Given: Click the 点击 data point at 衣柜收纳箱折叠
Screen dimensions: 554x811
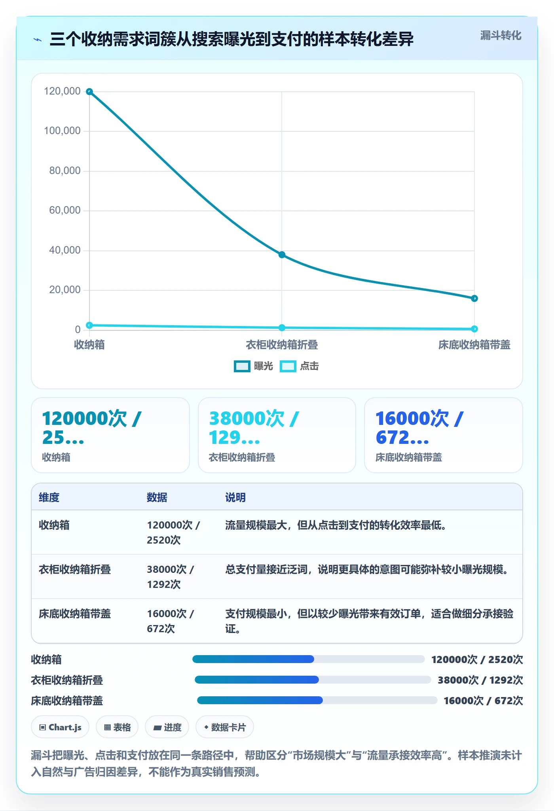Looking at the screenshot, I should pos(282,328).
